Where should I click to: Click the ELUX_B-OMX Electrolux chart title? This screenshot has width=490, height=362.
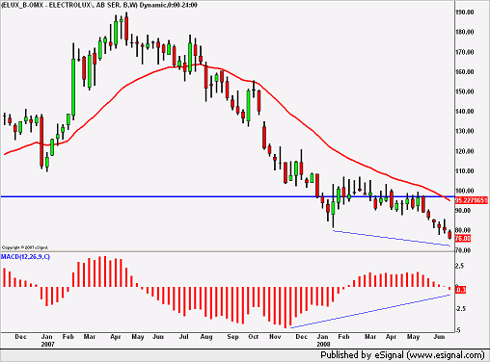(x=99, y=5)
